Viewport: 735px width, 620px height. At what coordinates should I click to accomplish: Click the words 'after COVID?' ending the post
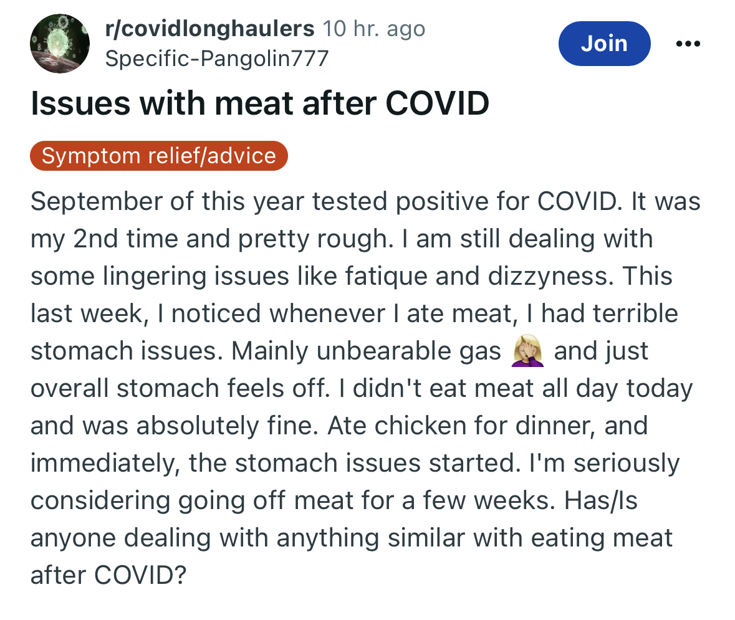tap(108, 575)
